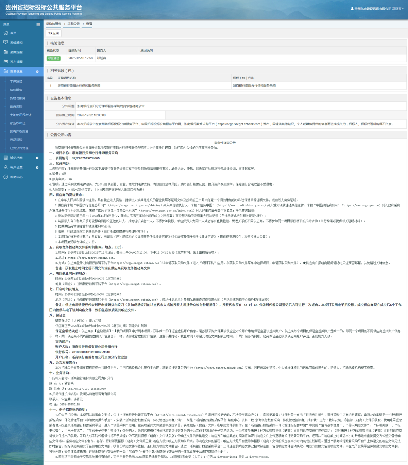Click the 诚信档案 list icon
408x465 pixels.
(x=5, y=158)
